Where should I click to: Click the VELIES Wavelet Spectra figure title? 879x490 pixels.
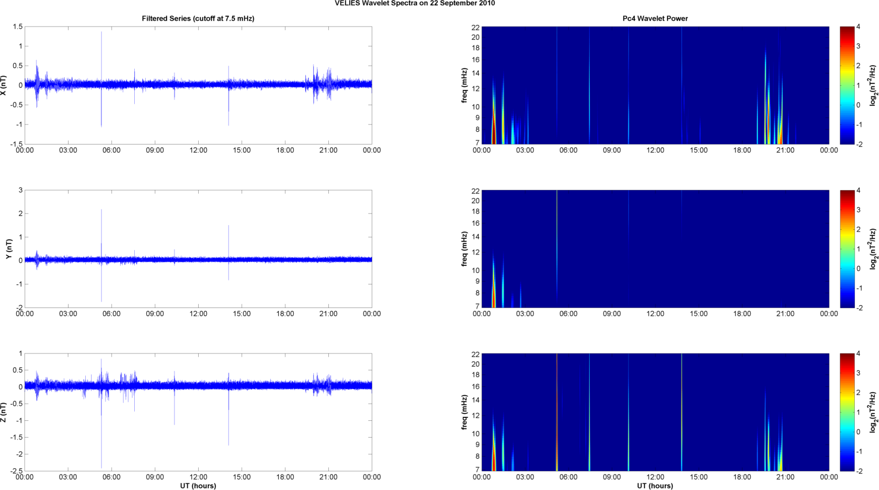(x=415, y=3)
